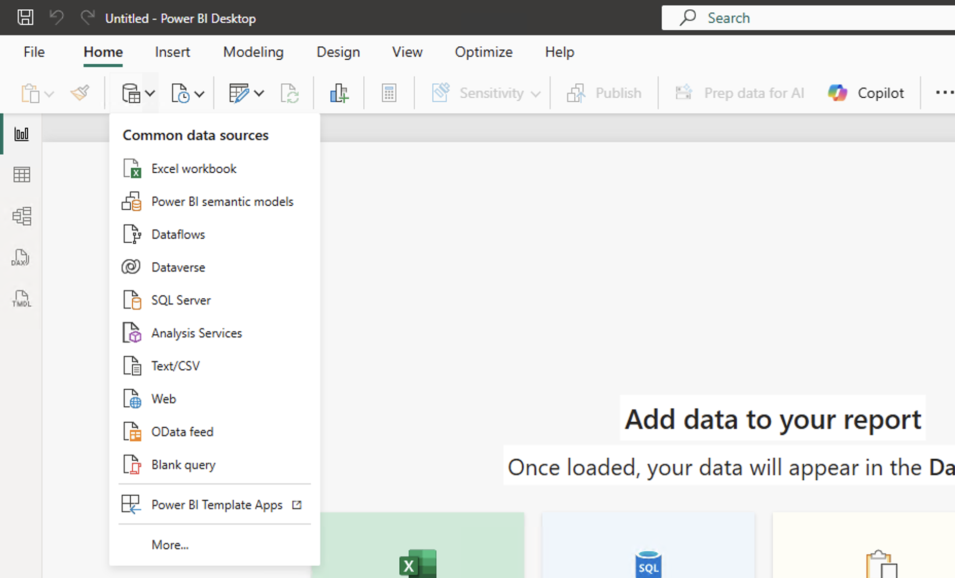The image size is (955, 578).
Task: Switch to the Insert ribbon tab
Action: [x=172, y=52]
